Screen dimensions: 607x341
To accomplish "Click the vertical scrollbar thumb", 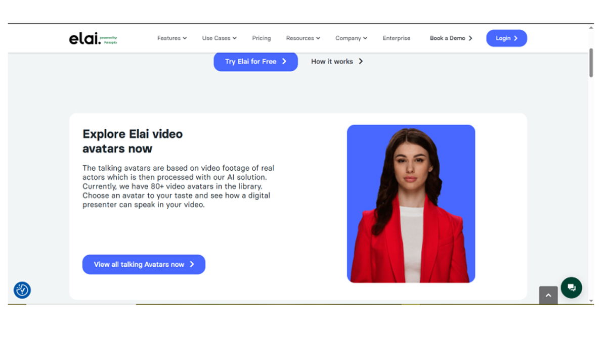I will point(591,63).
